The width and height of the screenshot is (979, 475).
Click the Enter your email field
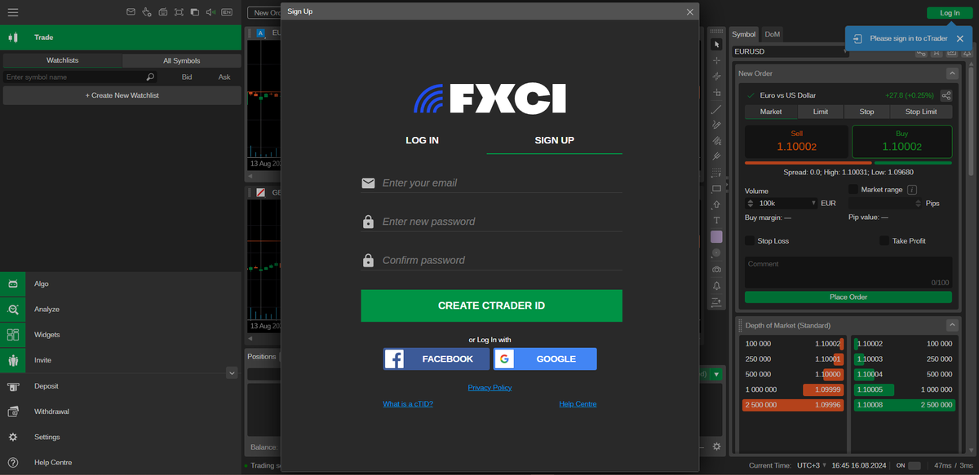click(x=492, y=183)
